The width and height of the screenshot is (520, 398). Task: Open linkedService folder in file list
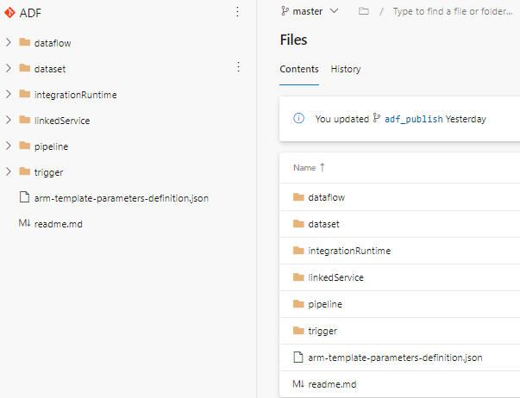point(335,277)
